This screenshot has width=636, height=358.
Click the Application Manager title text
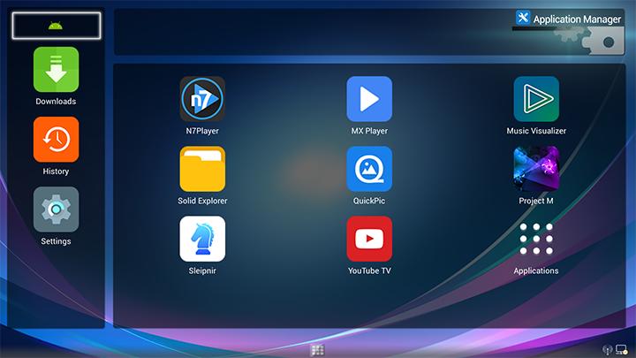coord(577,19)
